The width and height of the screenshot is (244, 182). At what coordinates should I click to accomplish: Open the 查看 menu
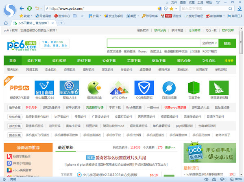coord(183,2)
